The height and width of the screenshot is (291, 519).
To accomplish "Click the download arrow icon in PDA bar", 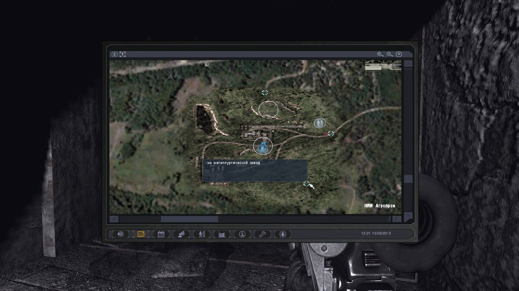I will (282, 234).
